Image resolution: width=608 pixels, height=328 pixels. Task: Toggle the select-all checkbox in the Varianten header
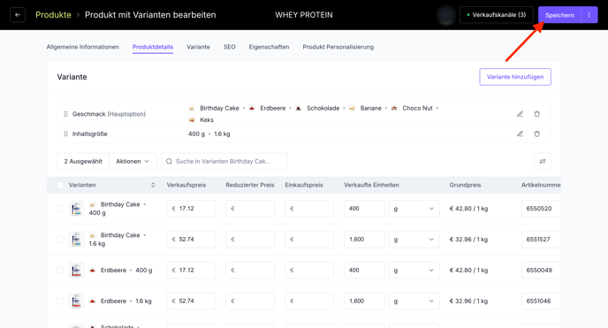60,185
